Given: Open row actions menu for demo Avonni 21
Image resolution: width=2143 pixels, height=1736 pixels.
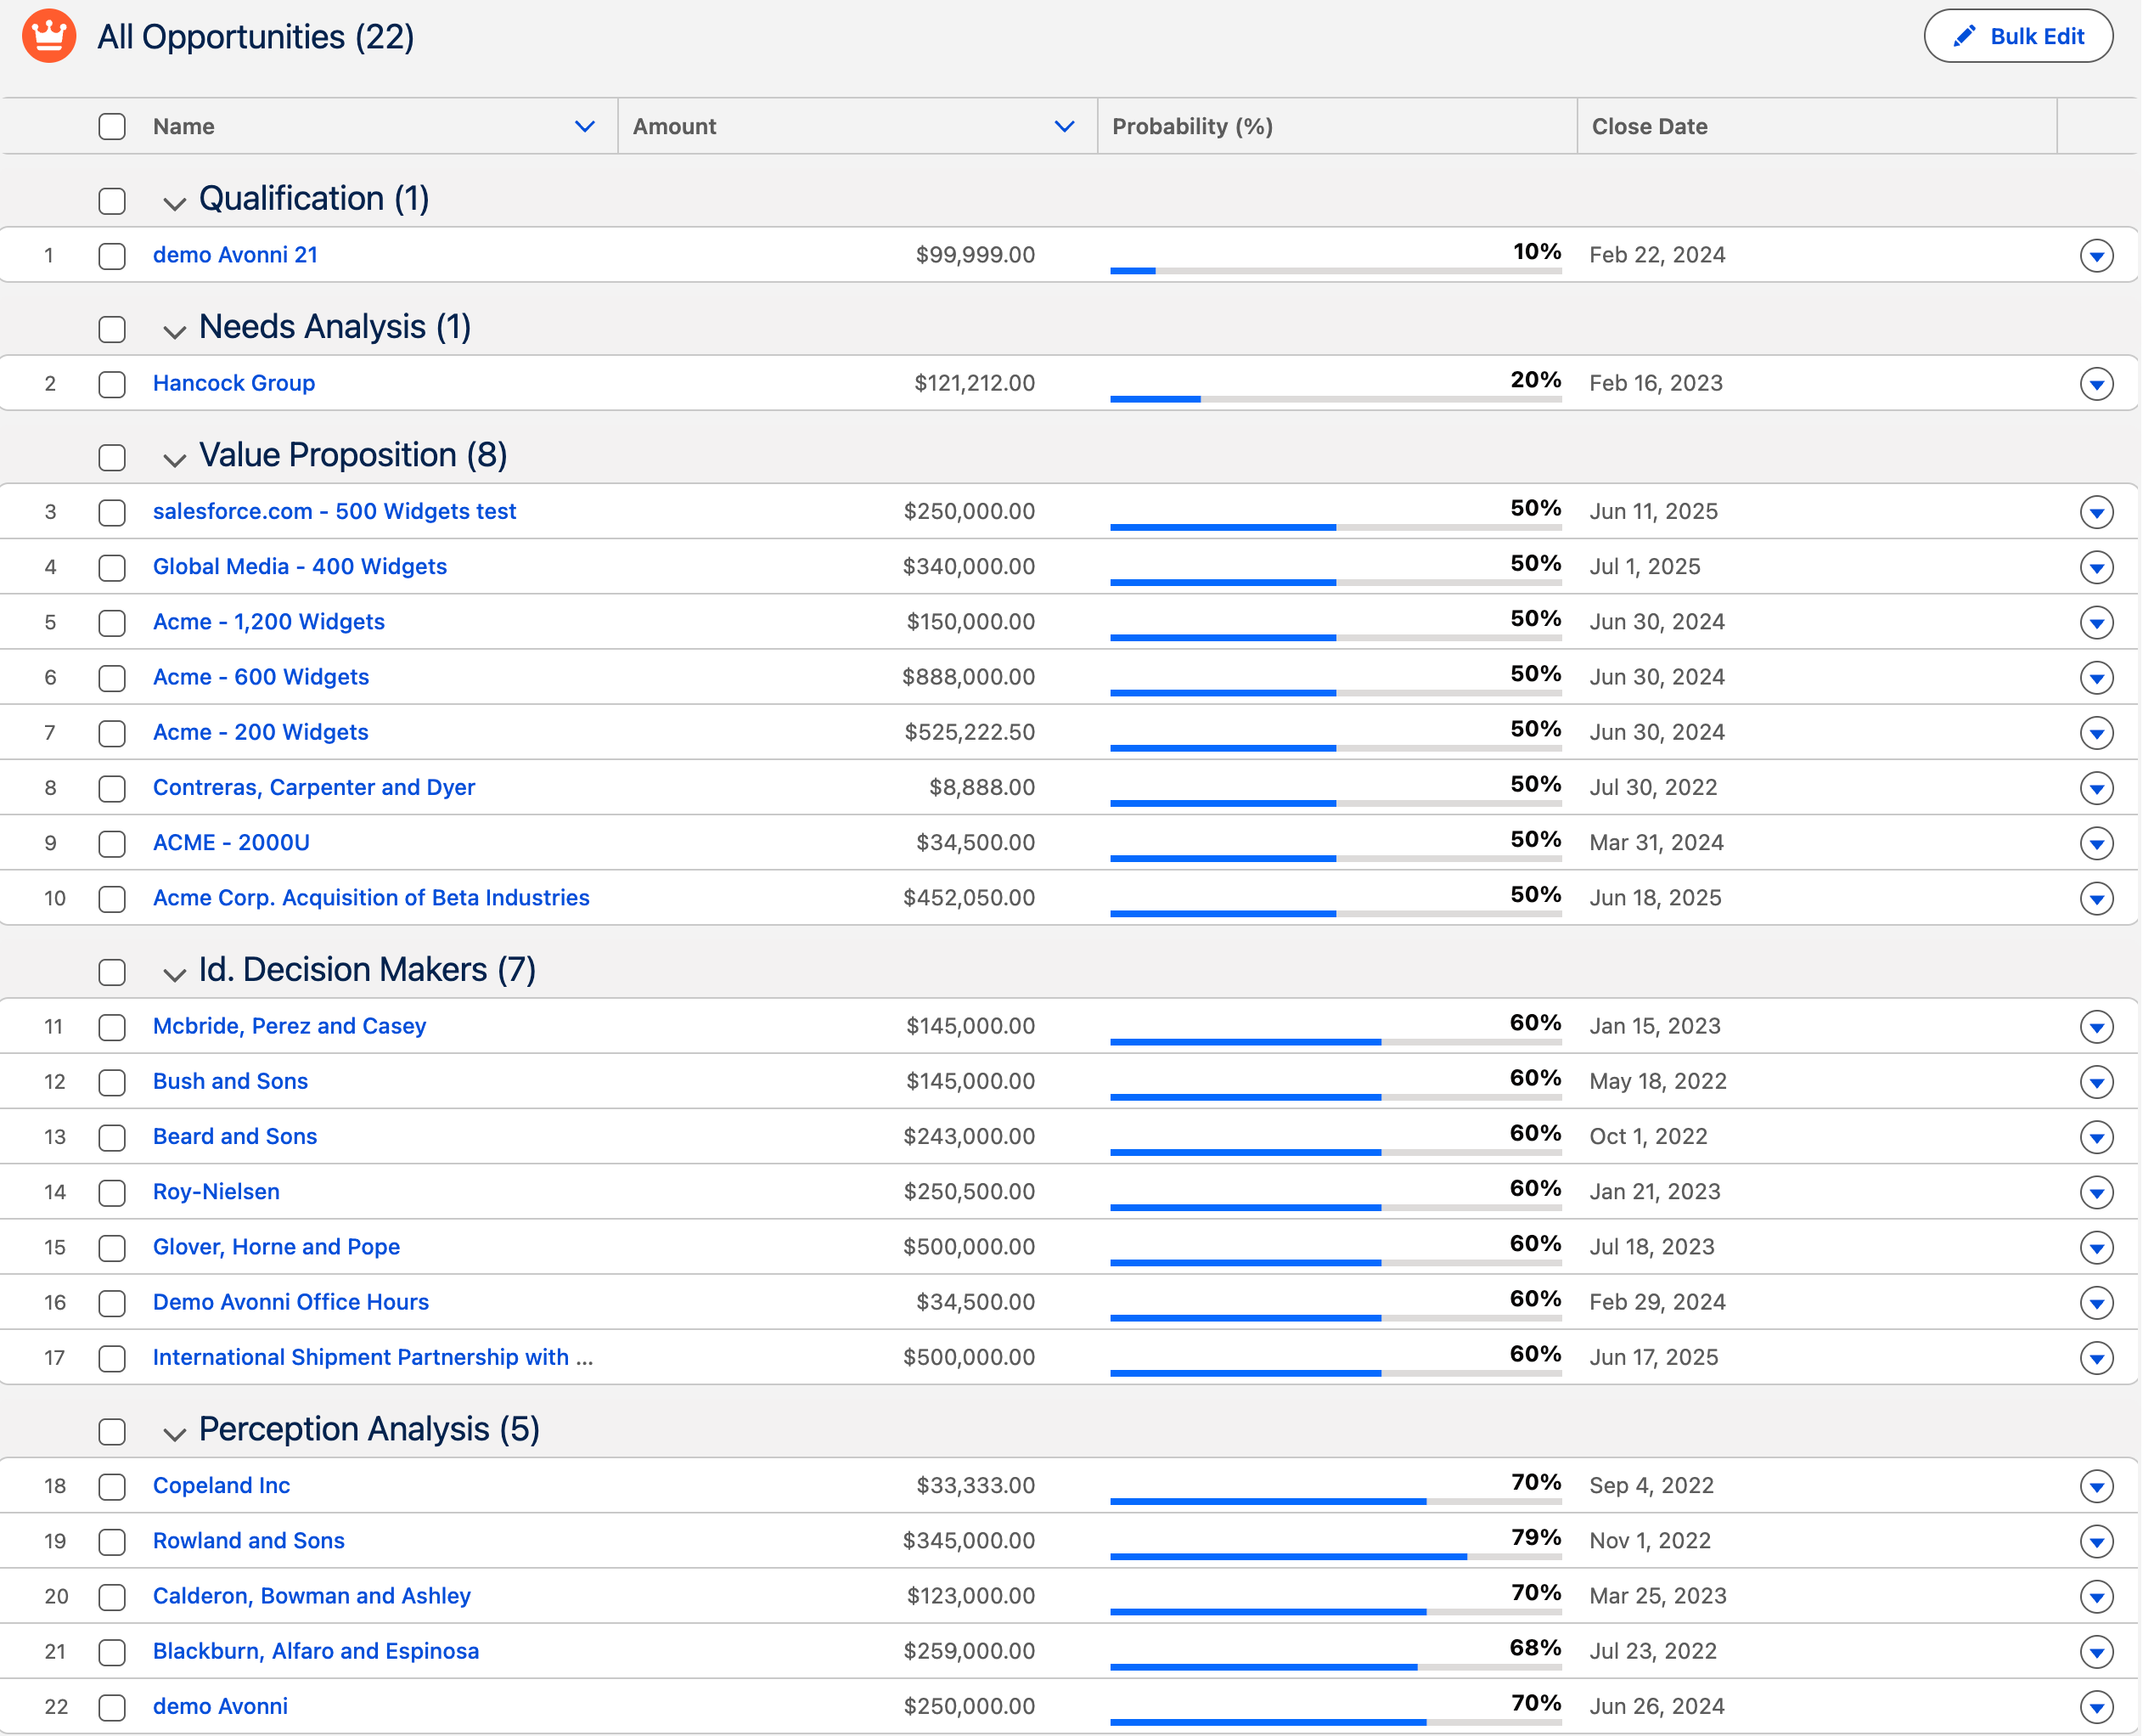Looking at the screenshot, I should click(2096, 255).
